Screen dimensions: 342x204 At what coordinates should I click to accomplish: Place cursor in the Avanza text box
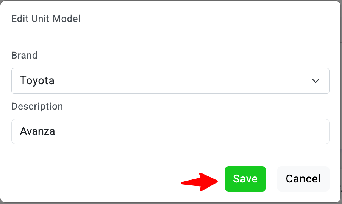pyautogui.click(x=170, y=131)
